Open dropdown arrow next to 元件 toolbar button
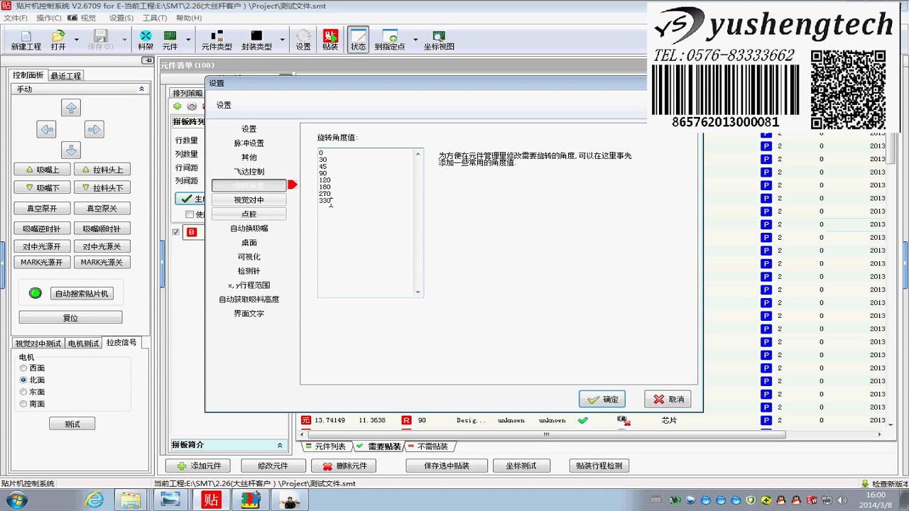Image resolution: width=909 pixels, height=511 pixels. (x=188, y=40)
